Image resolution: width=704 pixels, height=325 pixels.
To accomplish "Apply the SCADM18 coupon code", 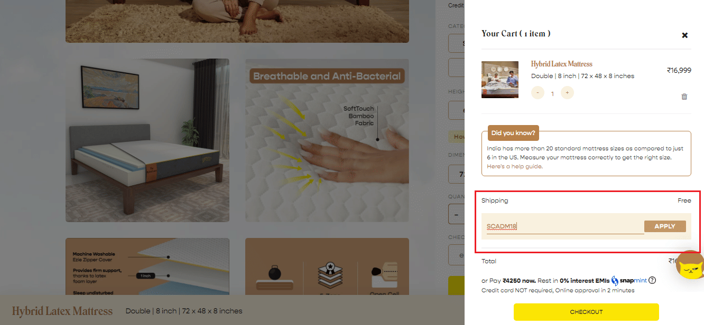I will (x=665, y=226).
